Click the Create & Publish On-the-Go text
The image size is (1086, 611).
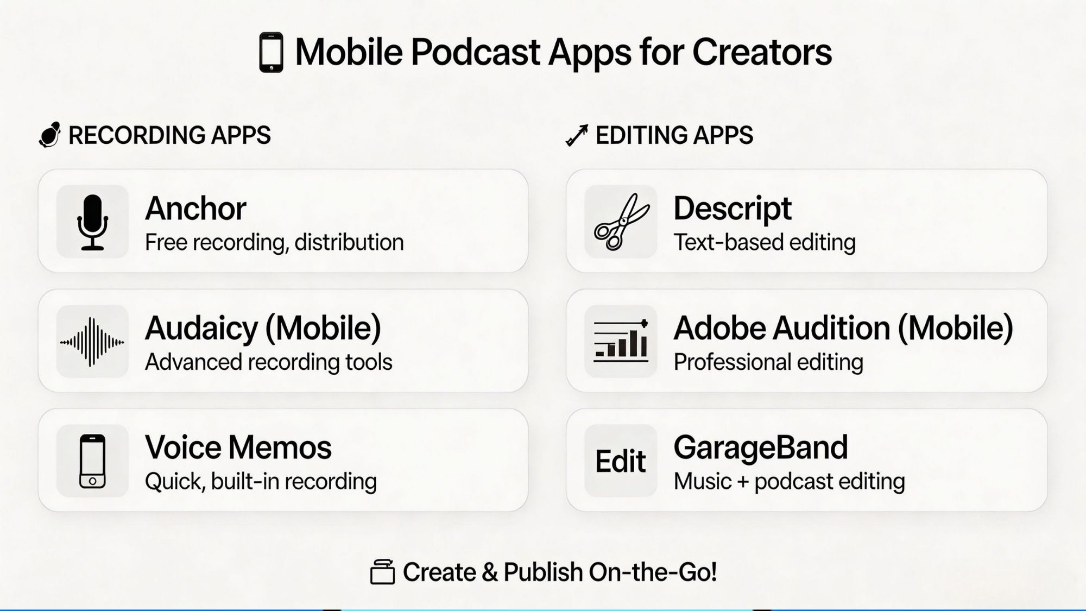(x=560, y=572)
